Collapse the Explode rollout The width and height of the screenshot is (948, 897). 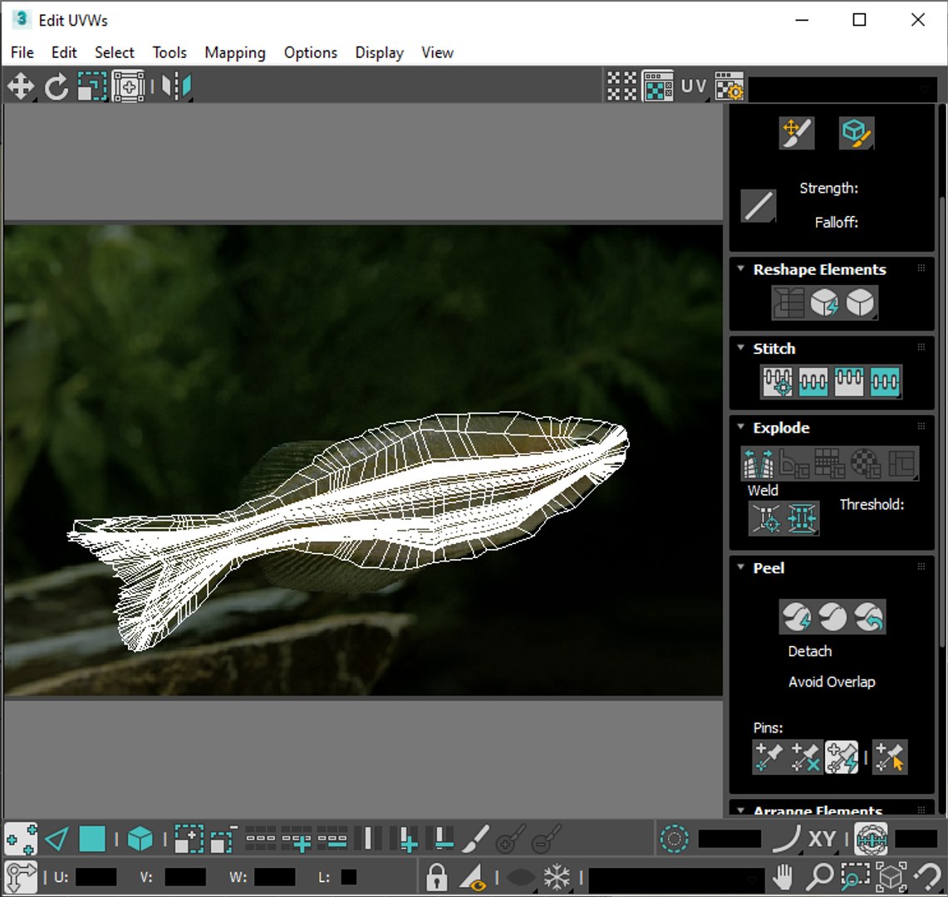(x=740, y=427)
